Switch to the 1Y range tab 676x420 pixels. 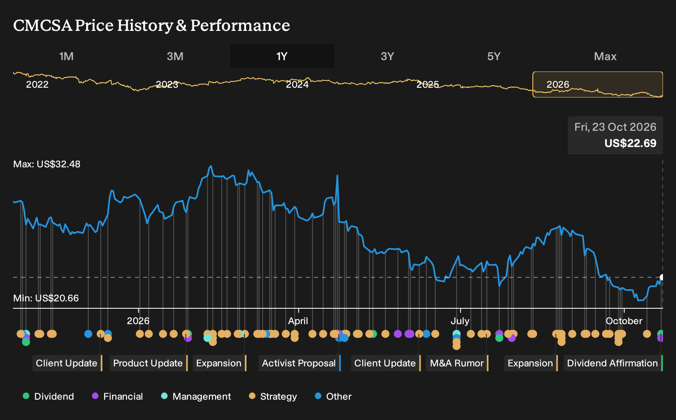click(x=282, y=56)
